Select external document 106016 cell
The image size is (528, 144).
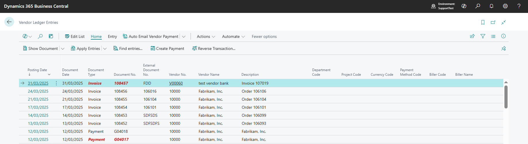tap(150, 91)
